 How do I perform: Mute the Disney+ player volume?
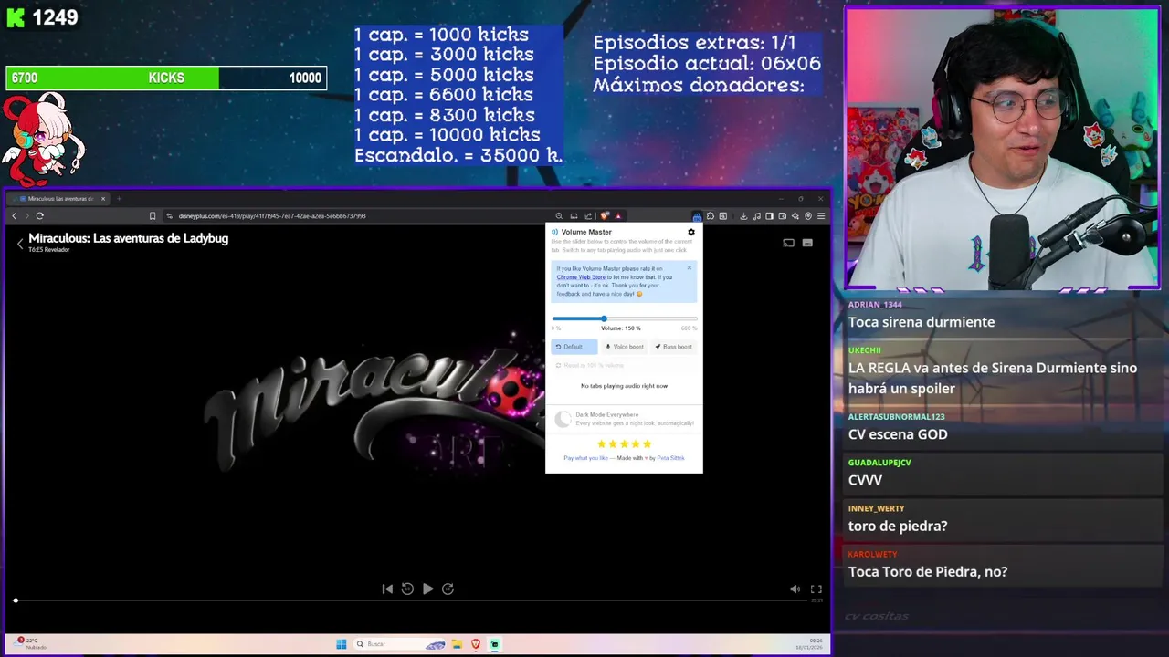[795, 589]
